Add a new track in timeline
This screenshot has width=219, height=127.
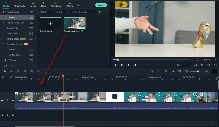click(x=4, y=77)
